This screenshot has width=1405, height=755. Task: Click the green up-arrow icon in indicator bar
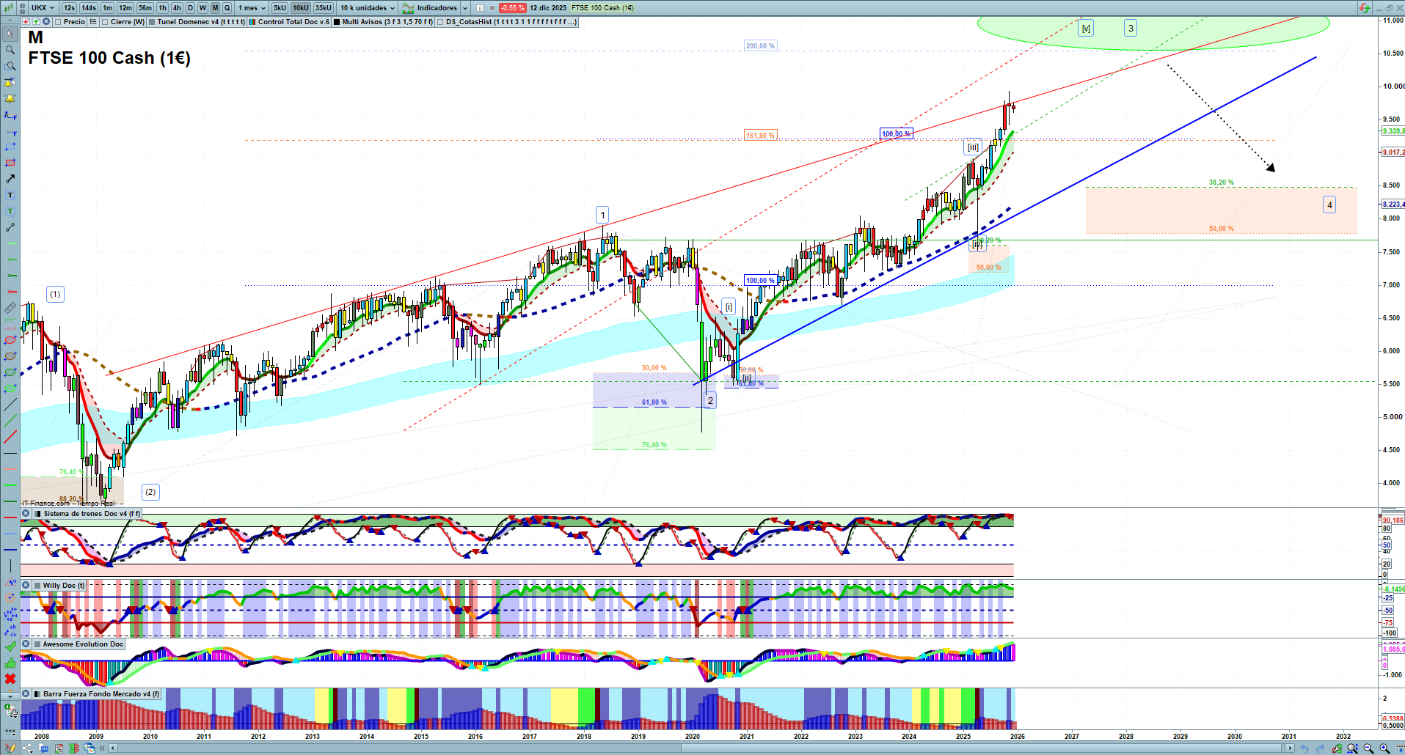[36, 22]
